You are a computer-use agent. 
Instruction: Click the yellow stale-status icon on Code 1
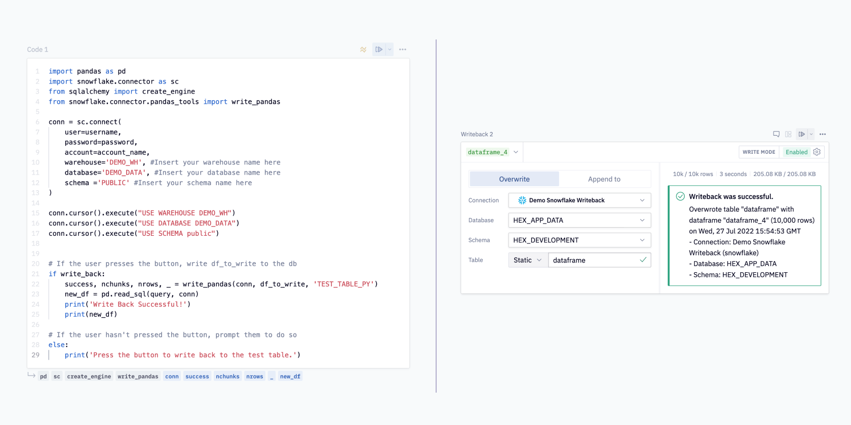click(x=363, y=50)
